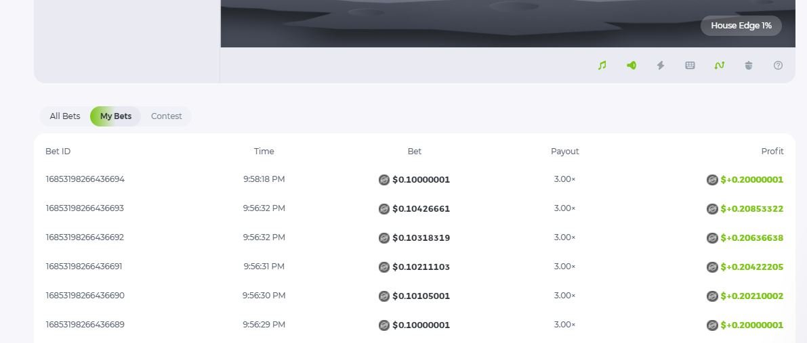The width and height of the screenshot is (807, 343).
Task: Select the My Bets tab
Action: coord(116,116)
